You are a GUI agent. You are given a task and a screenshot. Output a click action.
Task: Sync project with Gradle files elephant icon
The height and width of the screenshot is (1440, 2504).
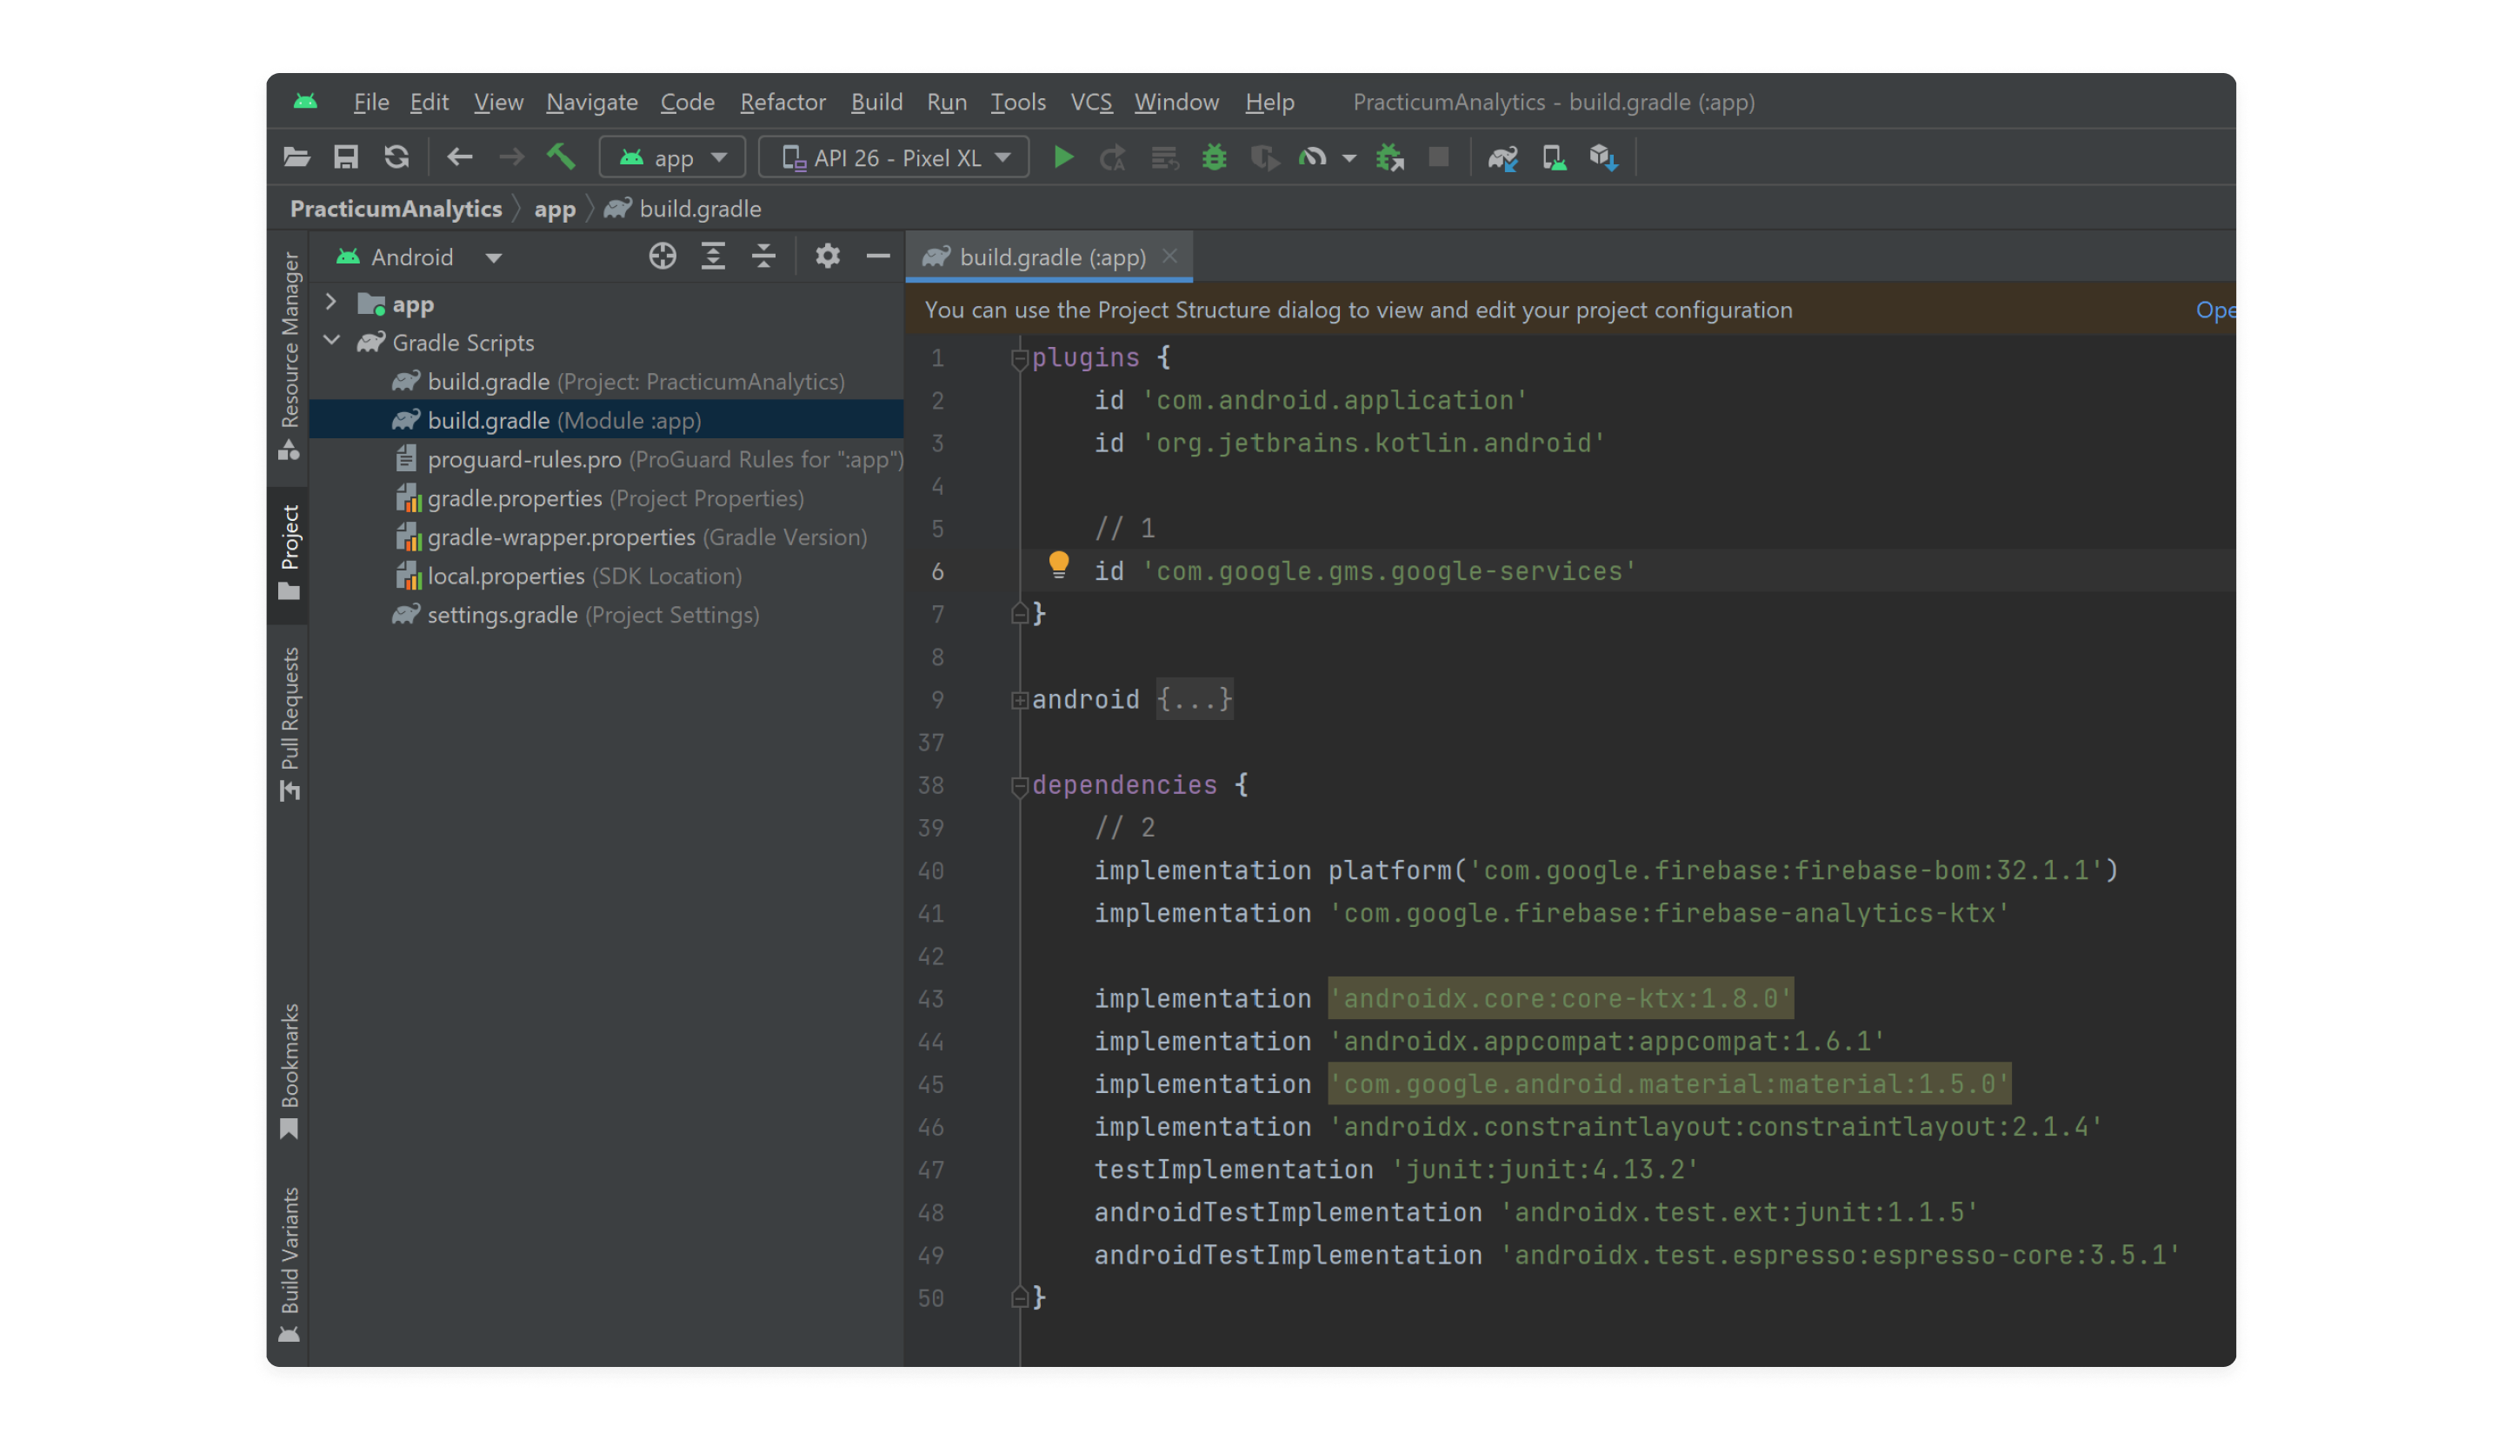1502,158
